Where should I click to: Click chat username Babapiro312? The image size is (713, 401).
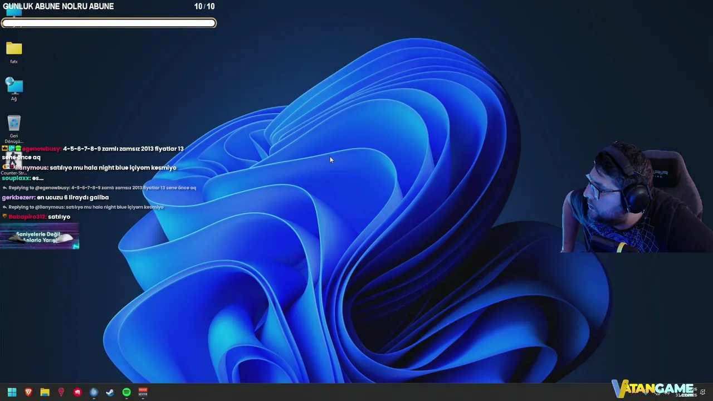pos(27,217)
